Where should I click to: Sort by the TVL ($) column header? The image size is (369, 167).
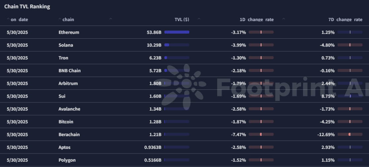click(182, 19)
